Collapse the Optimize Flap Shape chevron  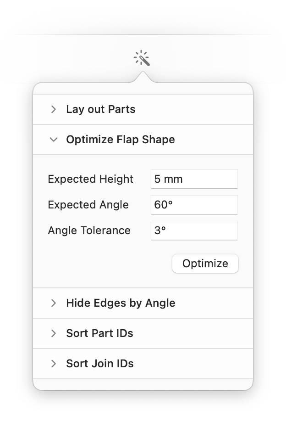pos(54,140)
